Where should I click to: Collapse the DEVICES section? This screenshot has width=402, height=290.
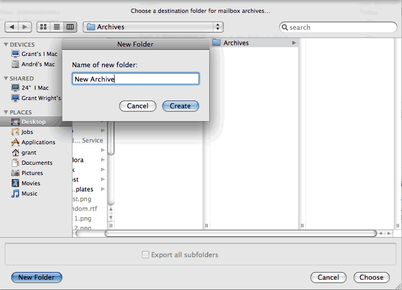click(x=6, y=45)
